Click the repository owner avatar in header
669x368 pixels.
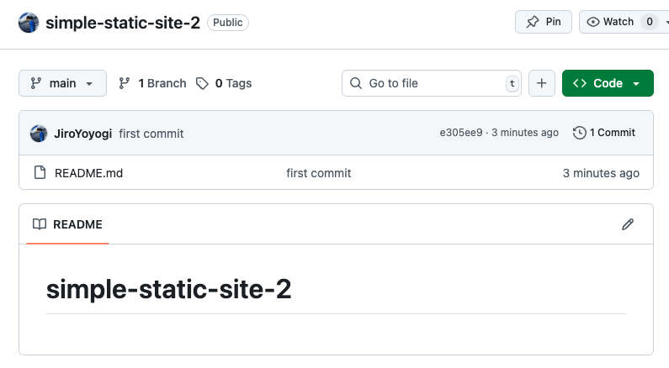coord(29,23)
